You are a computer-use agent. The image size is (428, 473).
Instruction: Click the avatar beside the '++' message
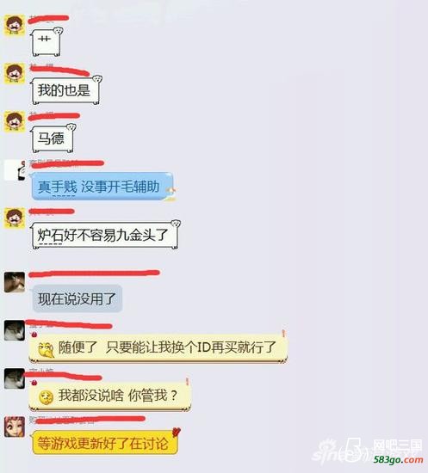[x=14, y=25]
